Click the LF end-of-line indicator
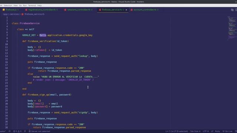Screen dimensions: 237x133 (212, 132)
